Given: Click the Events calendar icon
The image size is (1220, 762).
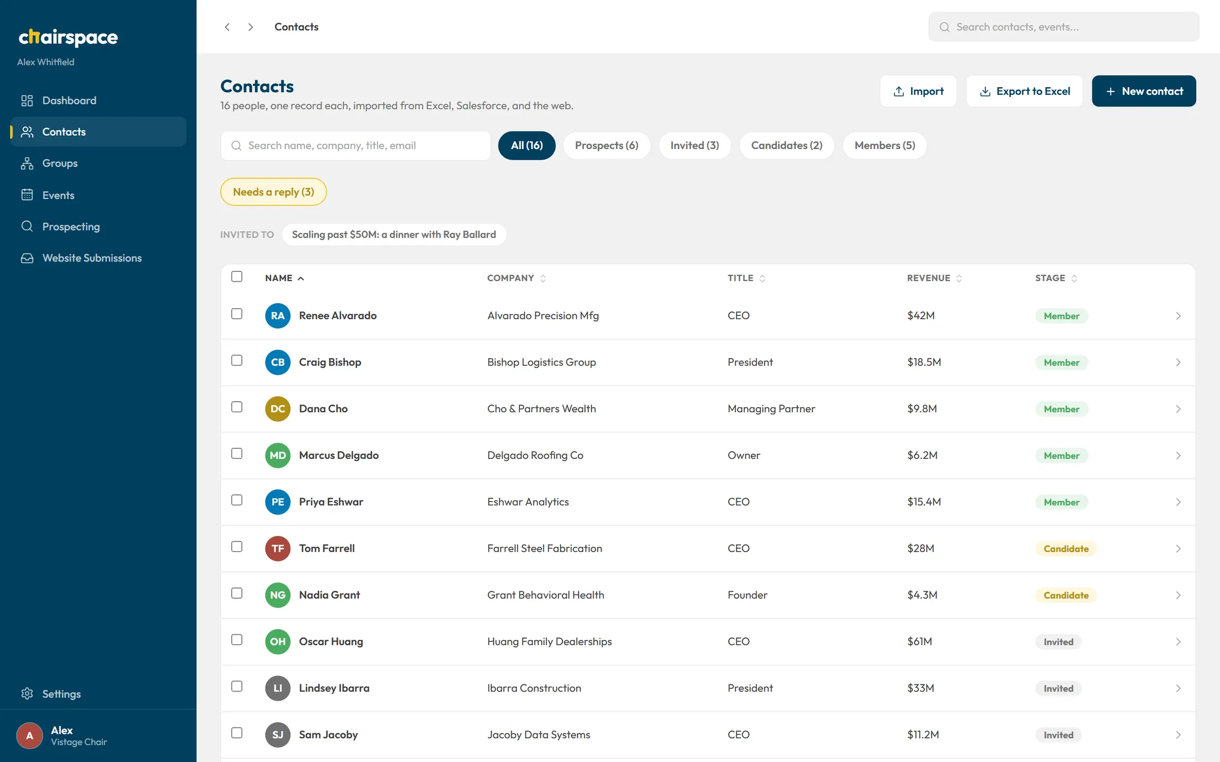Looking at the screenshot, I should 27,195.
